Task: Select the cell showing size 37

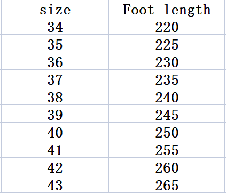Action: point(55,78)
